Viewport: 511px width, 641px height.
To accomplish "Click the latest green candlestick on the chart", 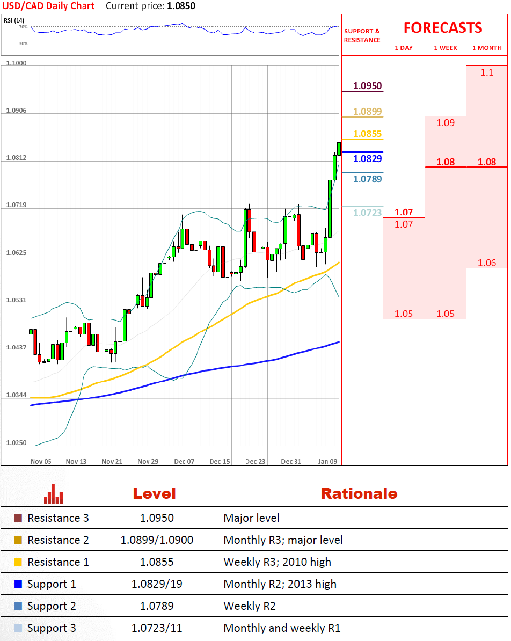I will [x=339, y=148].
